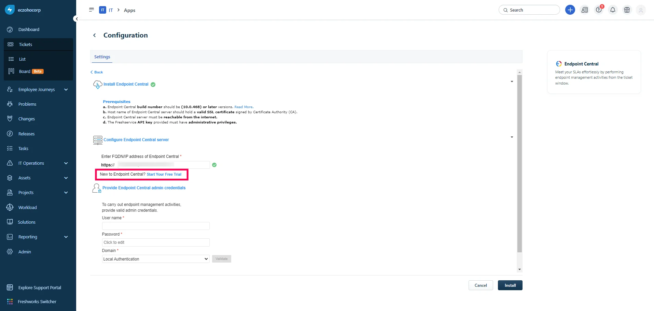Open the Read More link

[x=244, y=107]
